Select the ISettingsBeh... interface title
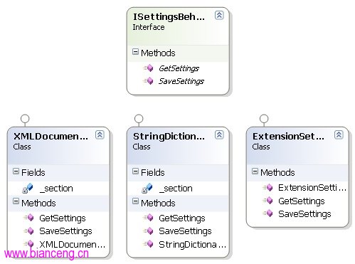This screenshot has height=264, width=355. pos(169,17)
